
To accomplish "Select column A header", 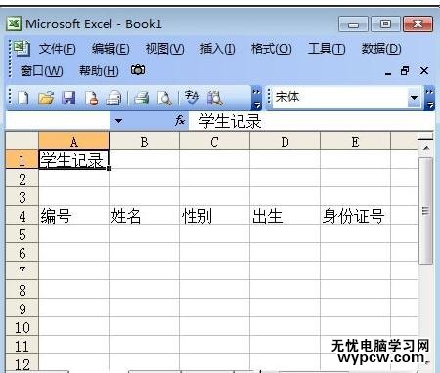I will click(x=73, y=142).
